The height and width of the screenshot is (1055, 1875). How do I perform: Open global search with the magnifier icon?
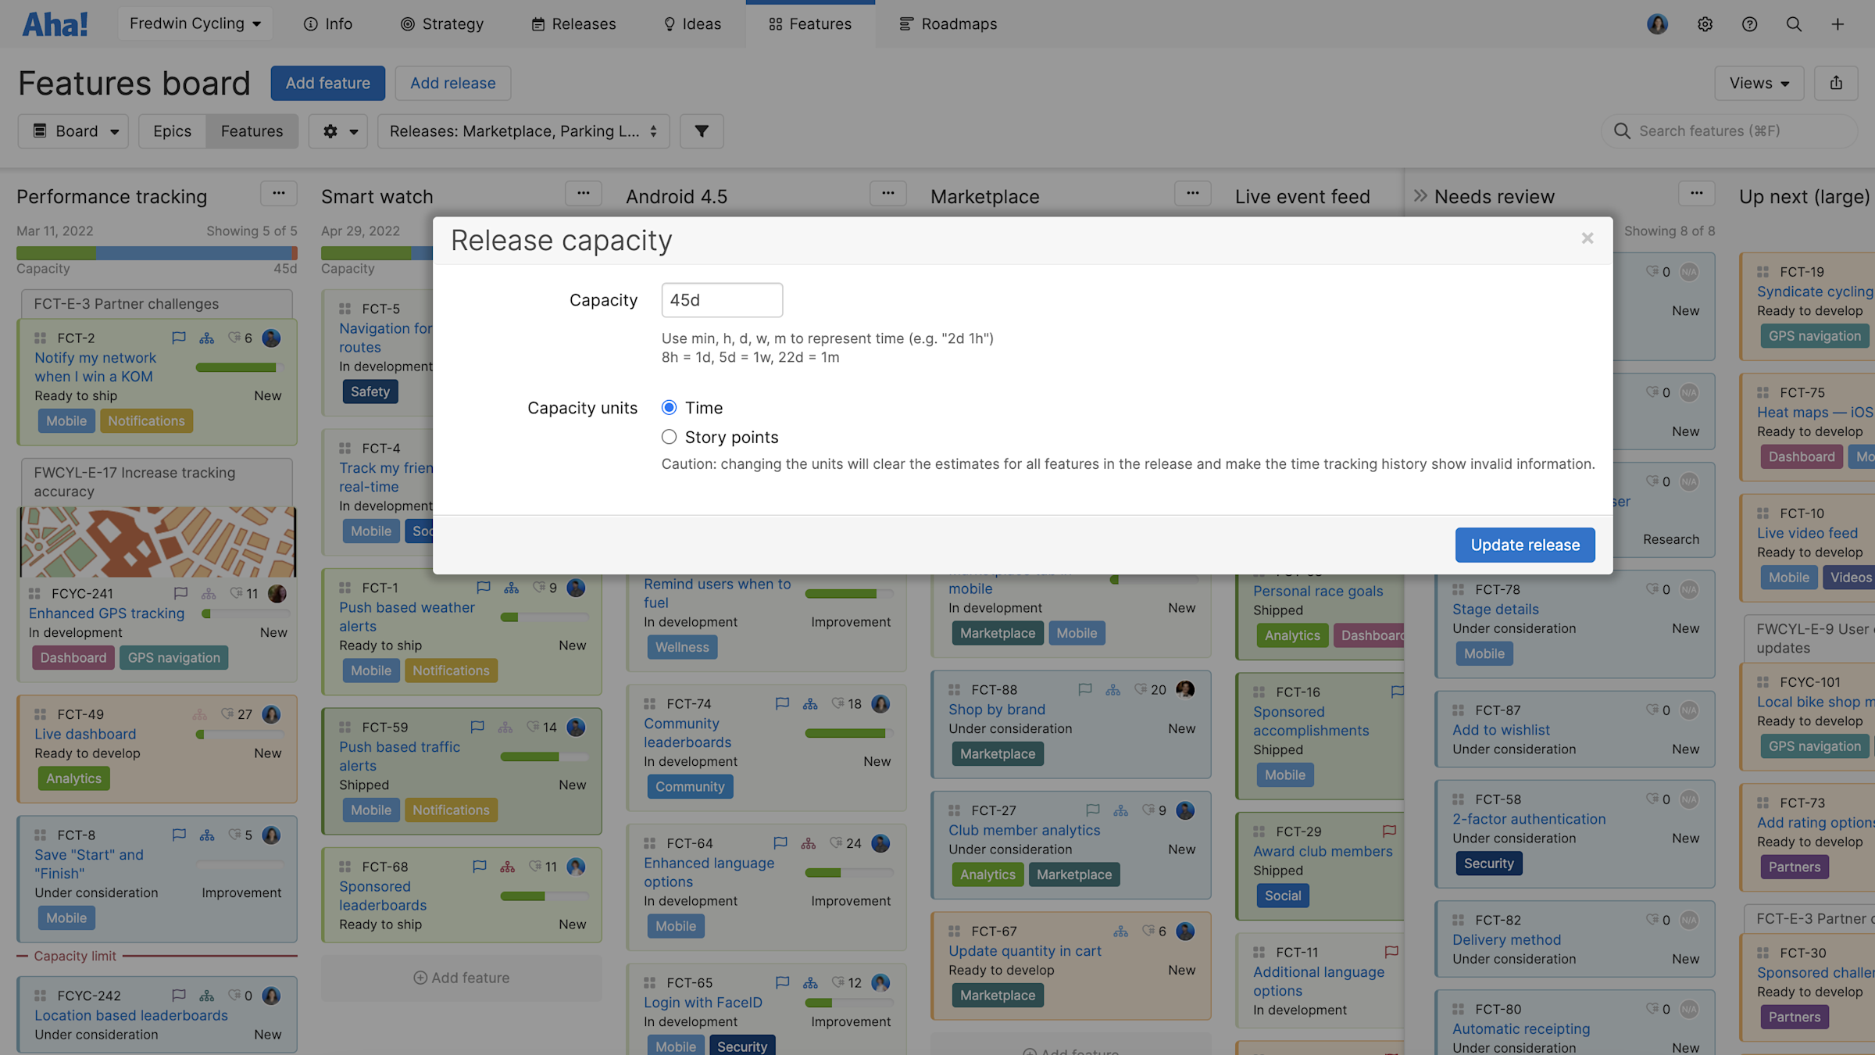(x=1794, y=23)
